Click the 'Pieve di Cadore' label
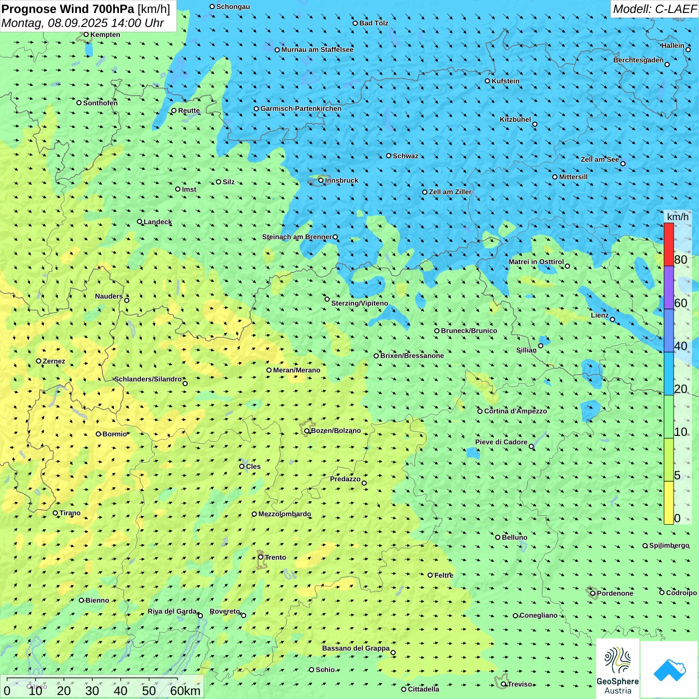Viewport: 699px width, 699px height. pyautogui.click(x=501, y=442)
